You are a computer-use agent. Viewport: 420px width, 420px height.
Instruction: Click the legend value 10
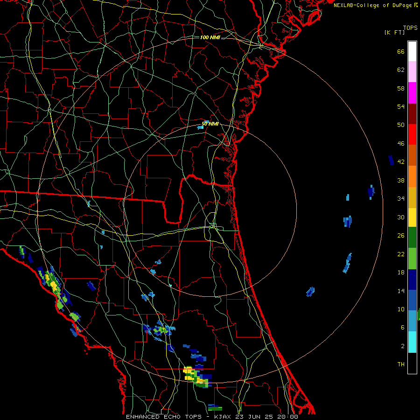tap(401, 309)
